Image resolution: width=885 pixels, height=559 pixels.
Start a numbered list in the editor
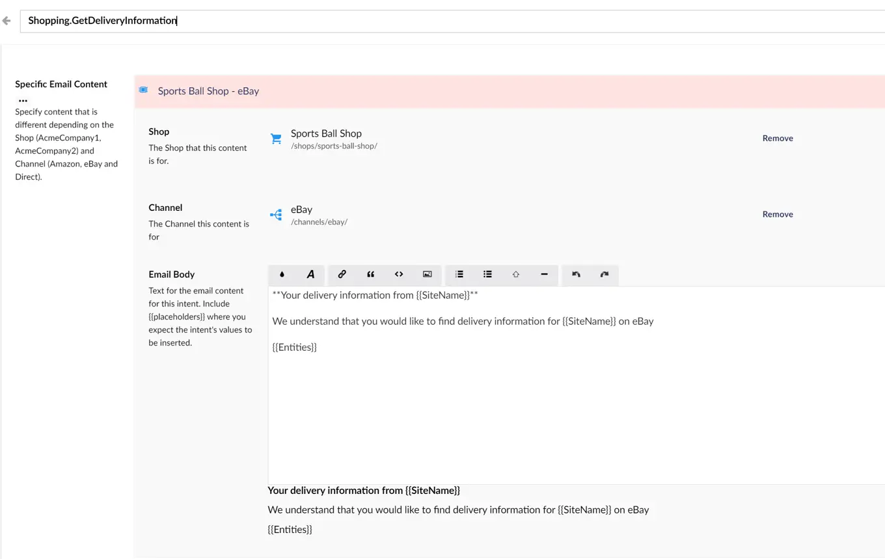pos(459,275)
